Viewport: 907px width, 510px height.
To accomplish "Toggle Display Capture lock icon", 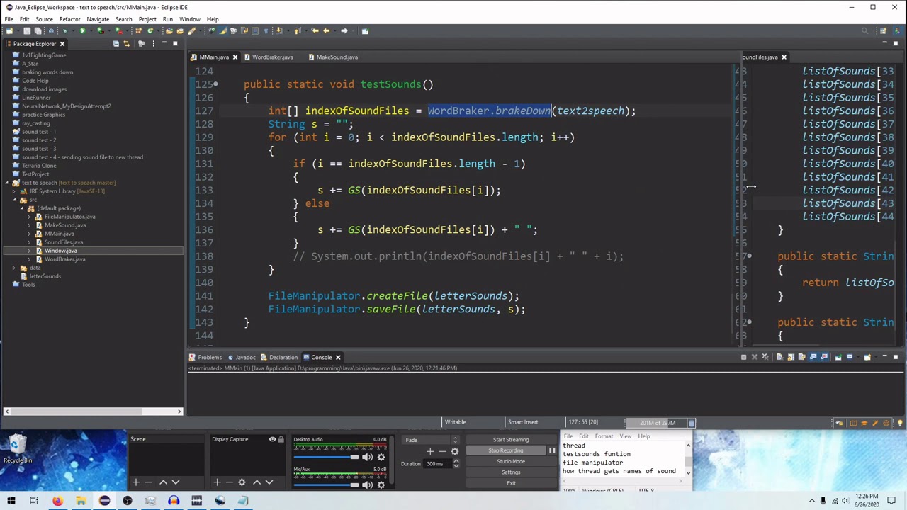I will pos(281,439).
